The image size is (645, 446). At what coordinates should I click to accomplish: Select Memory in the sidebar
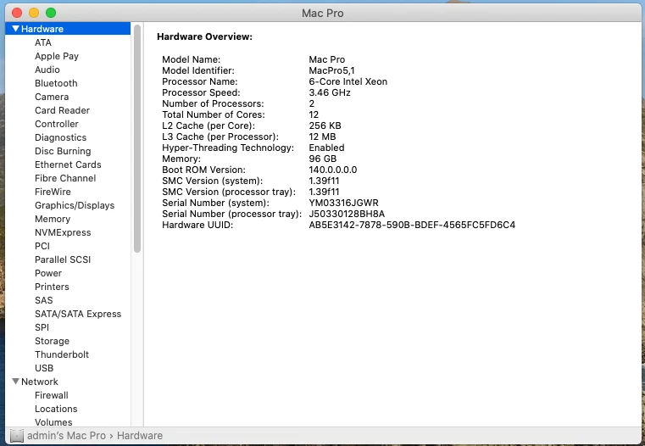pos(53,219)
